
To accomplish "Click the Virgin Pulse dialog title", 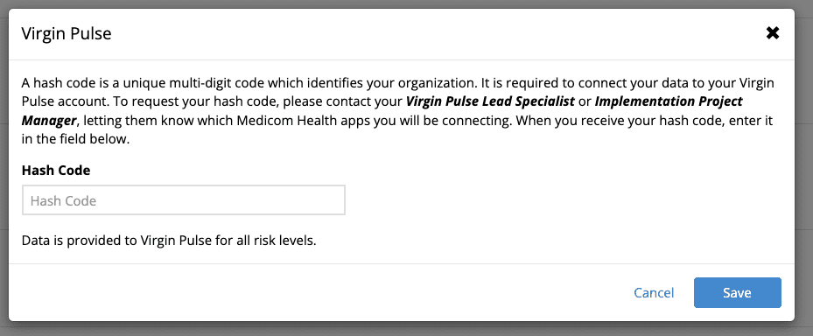I will (67, 34).
